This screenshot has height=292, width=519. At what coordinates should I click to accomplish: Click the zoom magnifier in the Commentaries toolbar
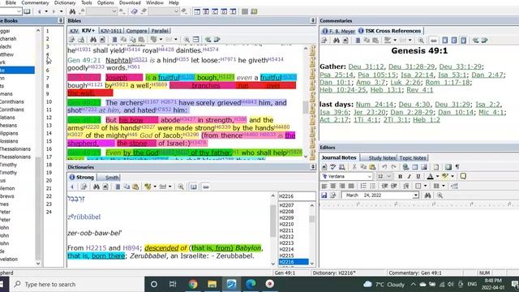point(421,41)
